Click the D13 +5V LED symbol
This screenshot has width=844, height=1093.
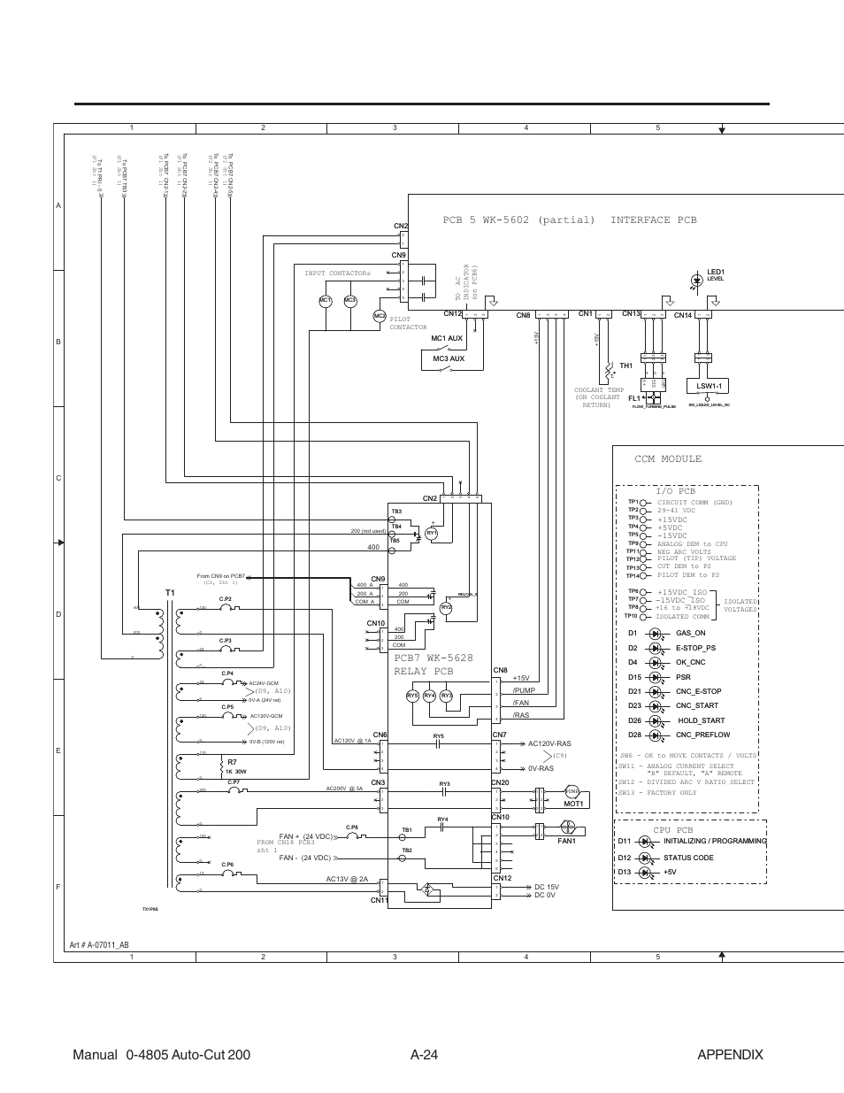coord(646,872)
